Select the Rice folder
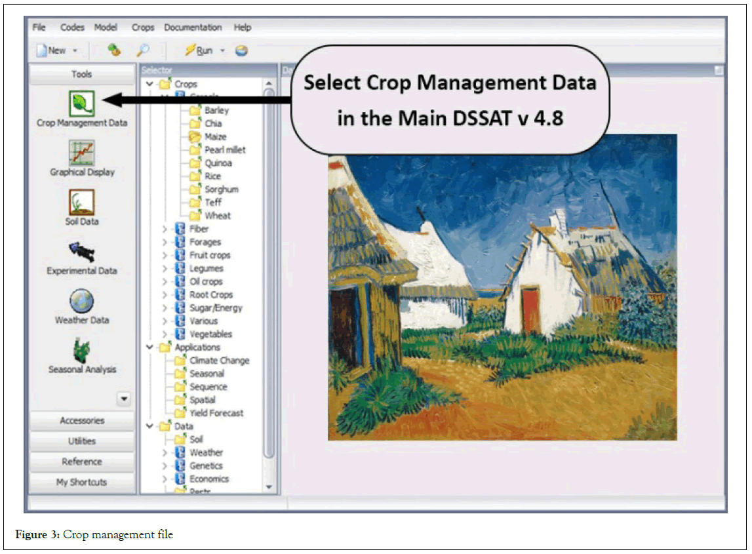 205,176
